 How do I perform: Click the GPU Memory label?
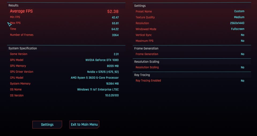[x=18, y=66]
